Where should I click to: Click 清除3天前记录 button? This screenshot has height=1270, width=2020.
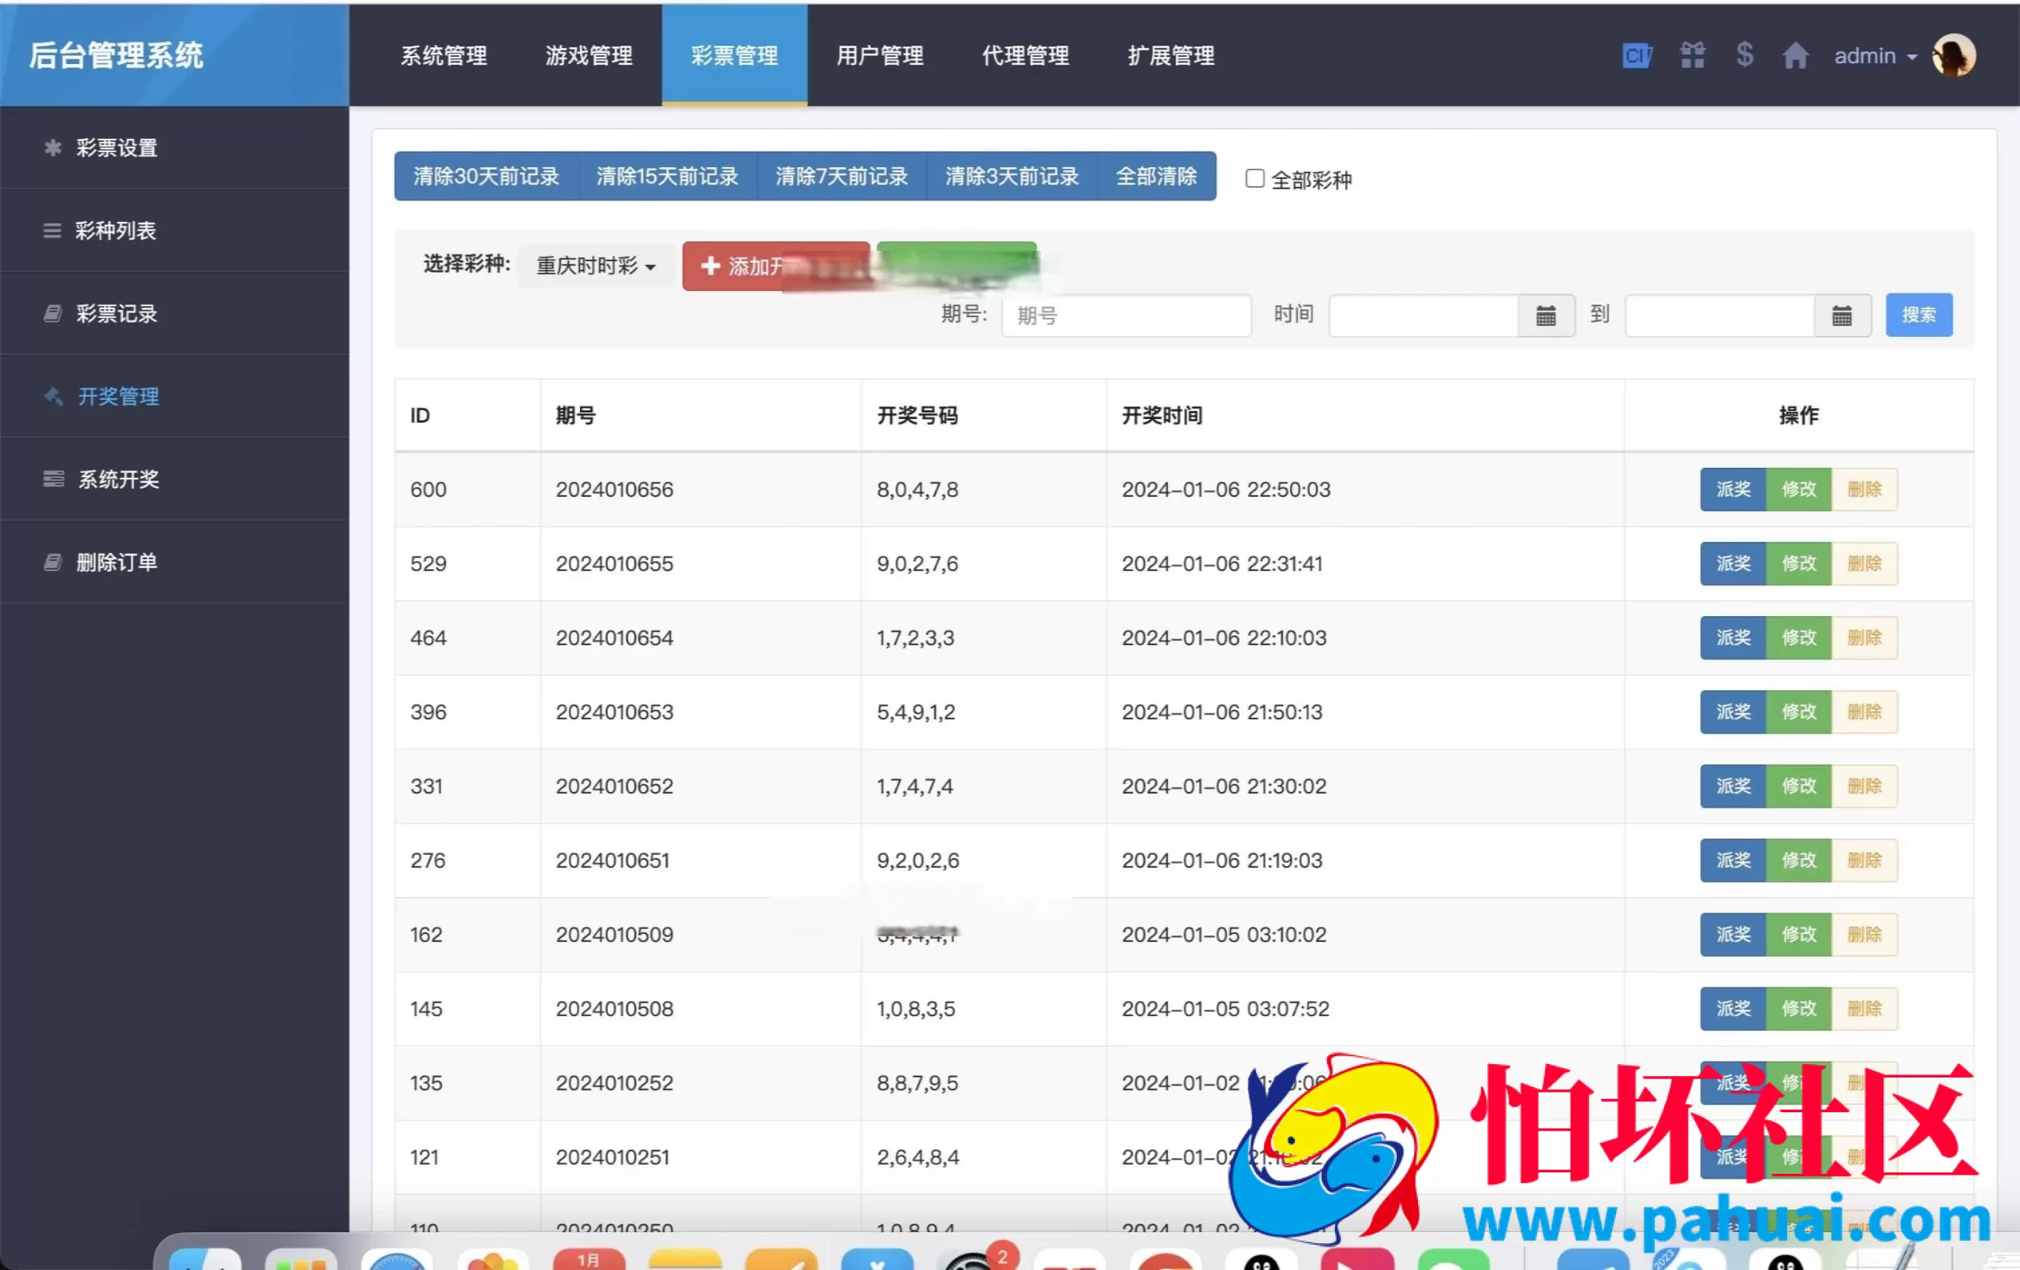pos(1012,176)
